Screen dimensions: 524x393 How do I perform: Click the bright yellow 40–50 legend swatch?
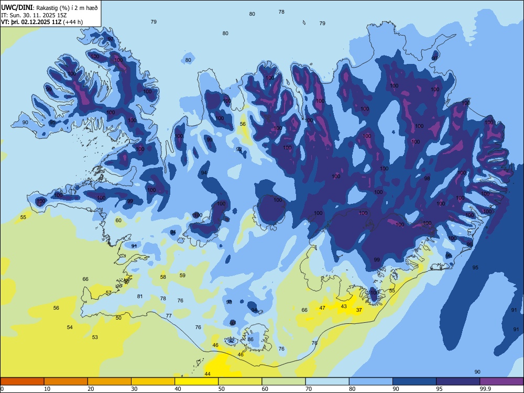click(196, 381)
